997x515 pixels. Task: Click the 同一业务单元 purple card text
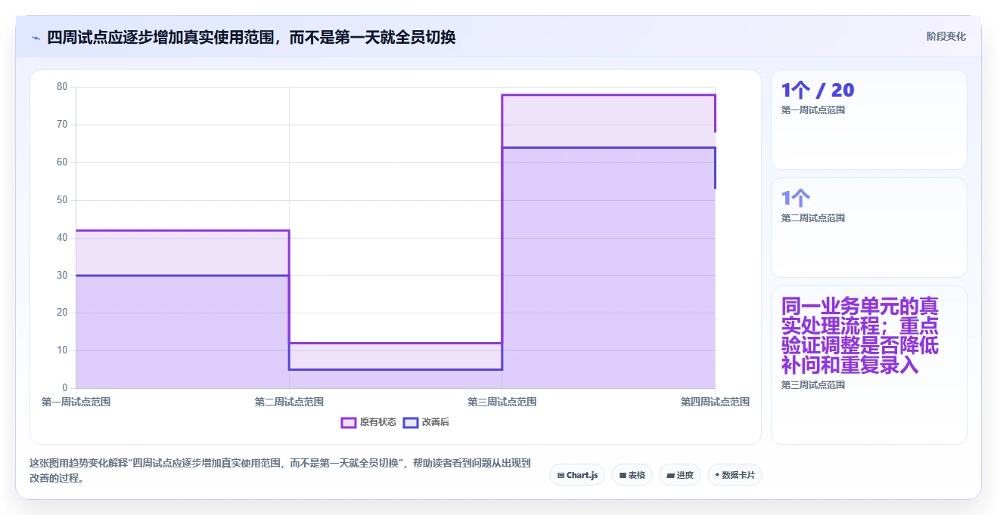tap(860, 335)
